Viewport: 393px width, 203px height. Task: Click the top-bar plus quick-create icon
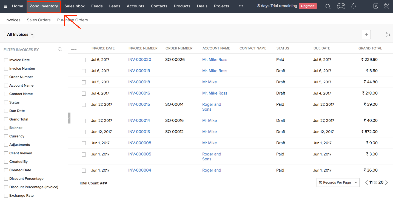pyautogui.click(x=365, y=6)
